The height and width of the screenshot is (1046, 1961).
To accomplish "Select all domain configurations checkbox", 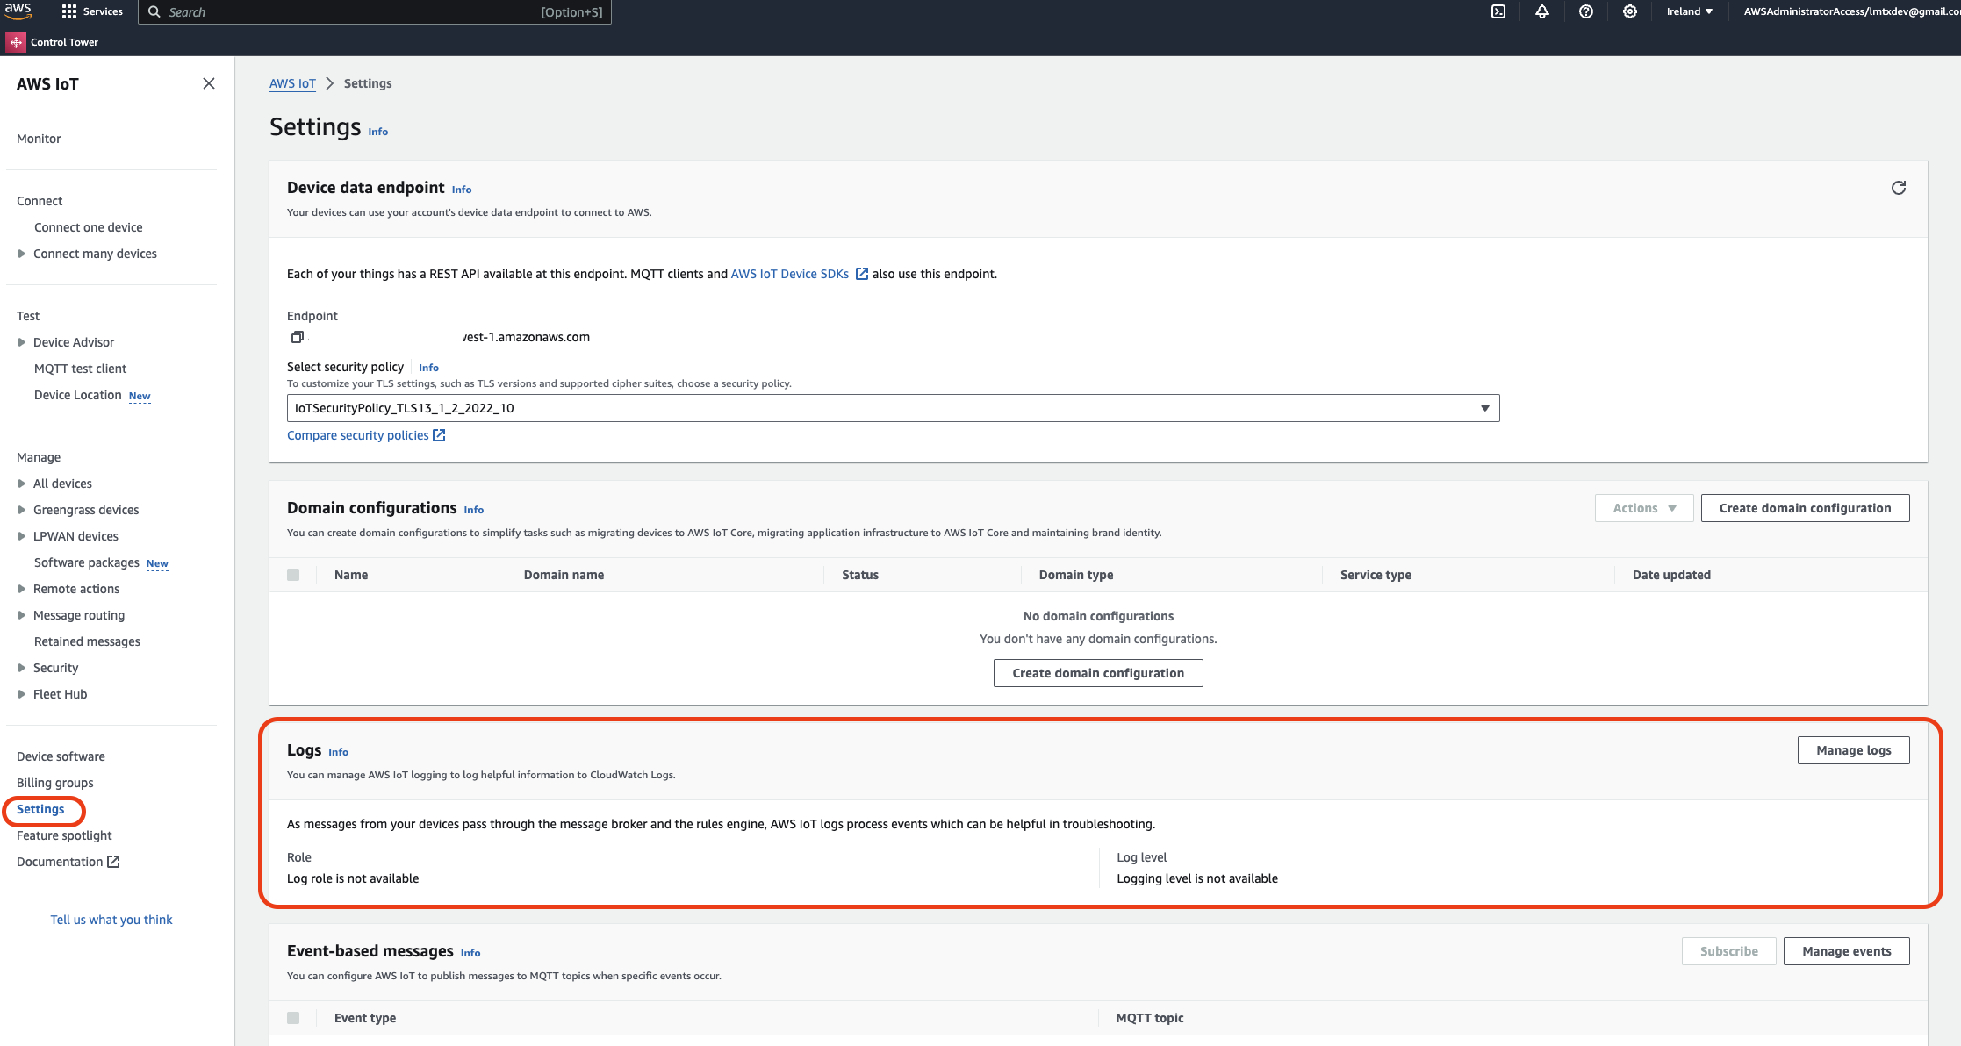I will click(x=293, y=575).
